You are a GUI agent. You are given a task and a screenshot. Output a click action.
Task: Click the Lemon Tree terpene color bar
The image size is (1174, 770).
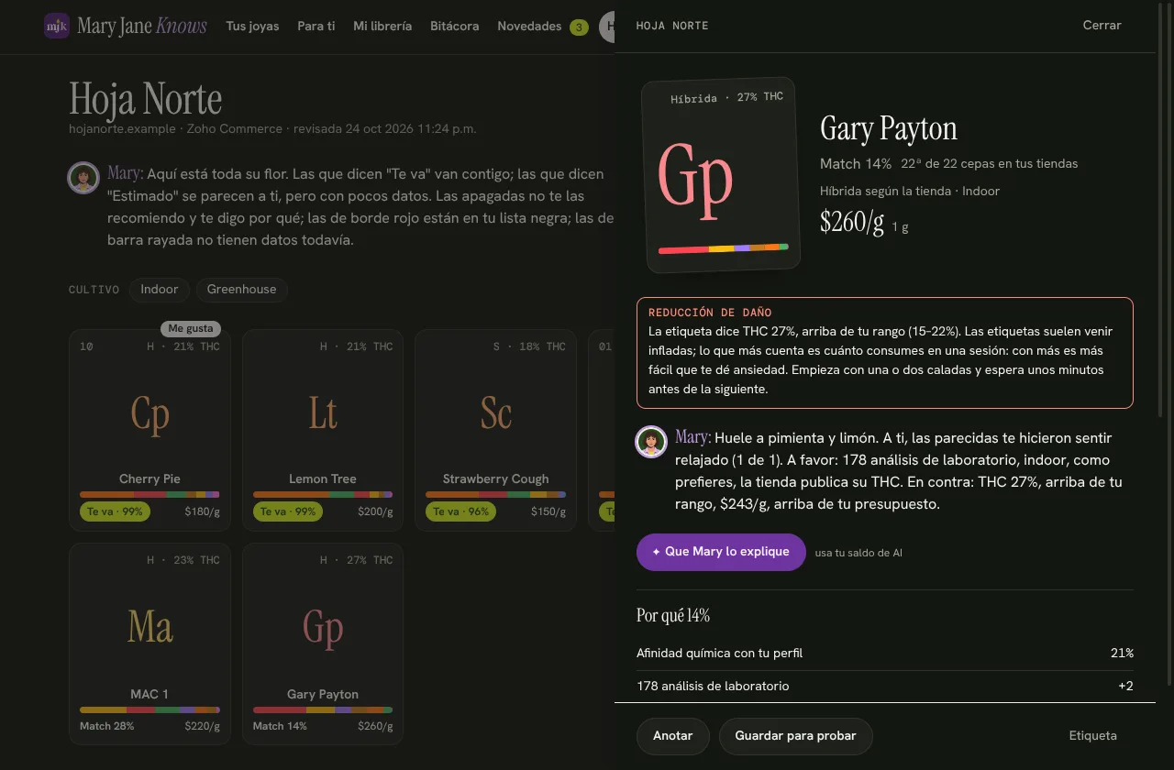coord(323,494)
